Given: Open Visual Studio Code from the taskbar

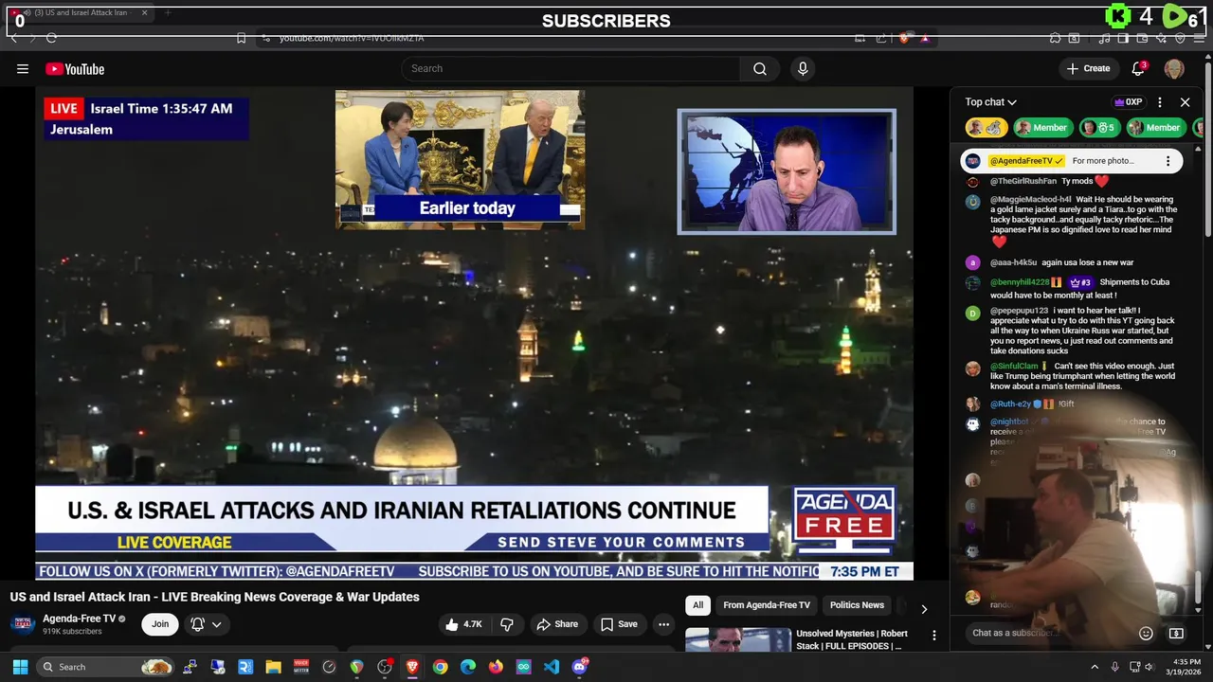Looking at the screenshot, I should coord(552,667).
